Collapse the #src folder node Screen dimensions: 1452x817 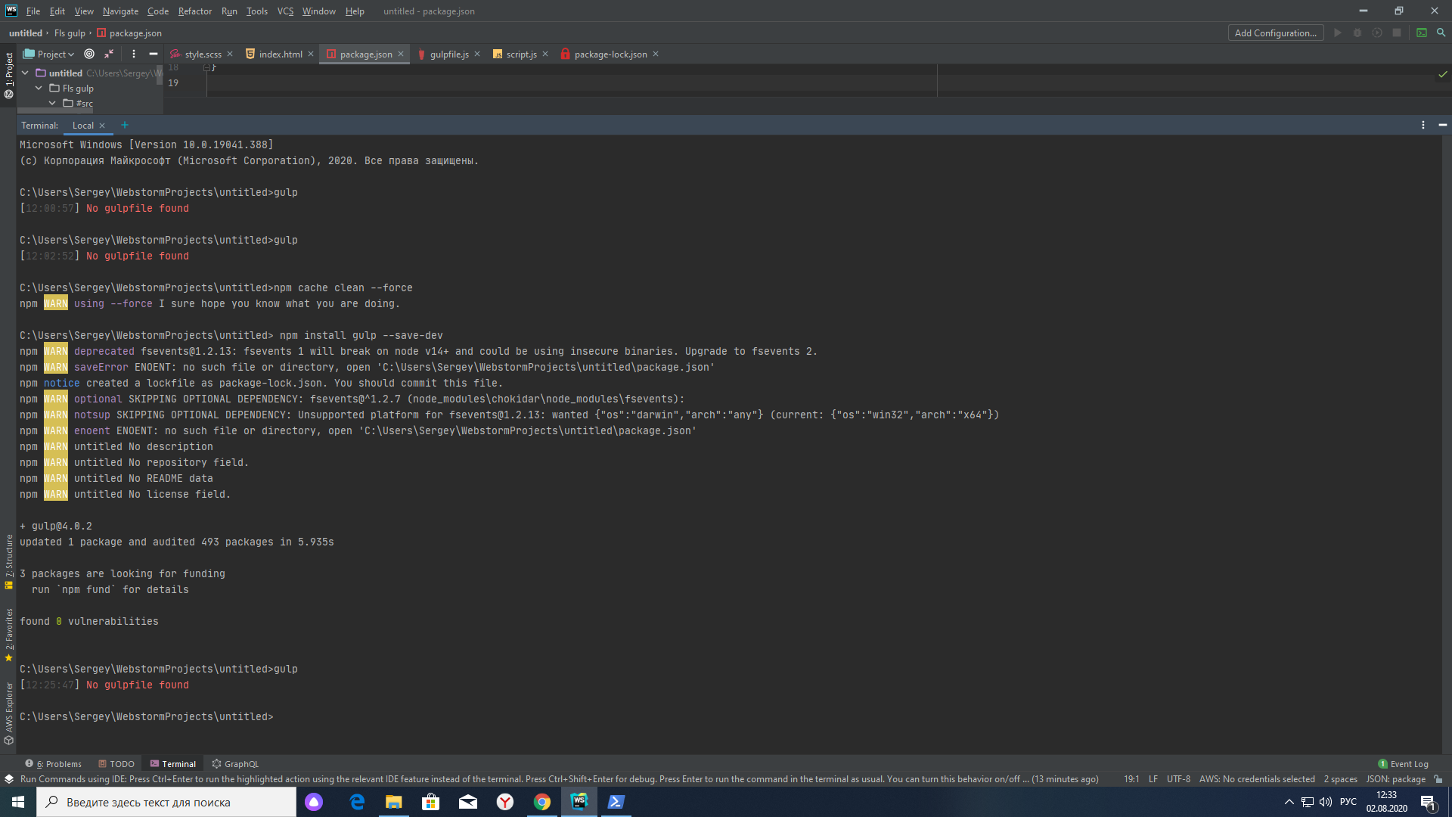pyautogui.click(x=52, y=104)
